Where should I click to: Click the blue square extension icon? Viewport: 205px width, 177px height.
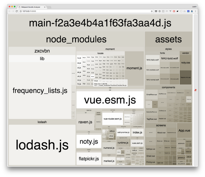pos(188,11)
